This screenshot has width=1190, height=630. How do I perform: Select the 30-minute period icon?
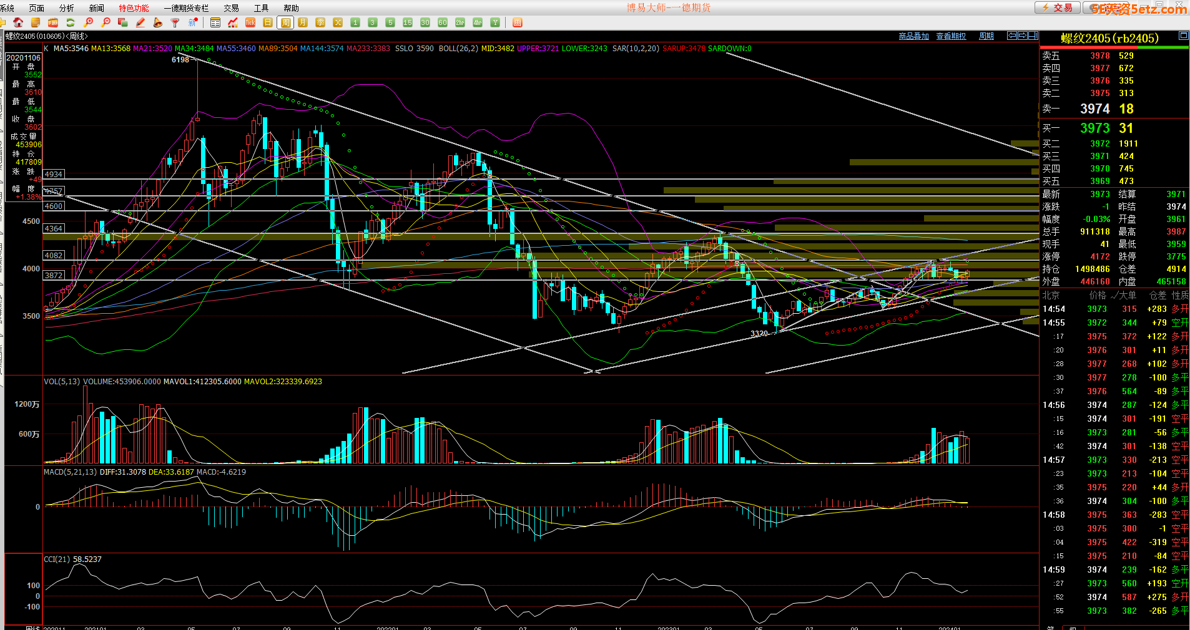(425, 22)
